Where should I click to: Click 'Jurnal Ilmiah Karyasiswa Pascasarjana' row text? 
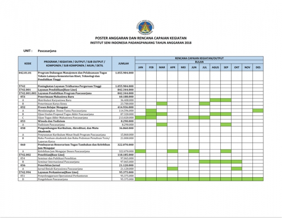(x=60, y=168)
